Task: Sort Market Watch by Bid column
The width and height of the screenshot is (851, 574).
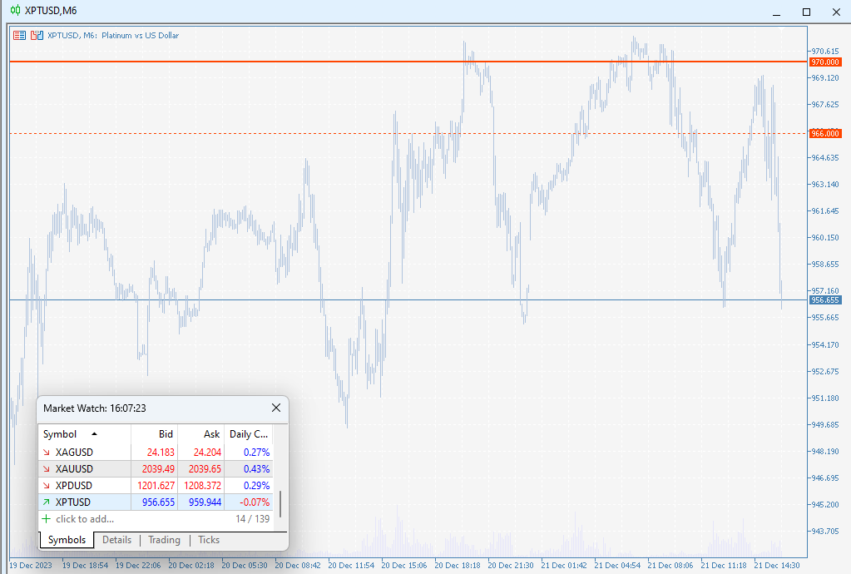Action: coord(154,434)
